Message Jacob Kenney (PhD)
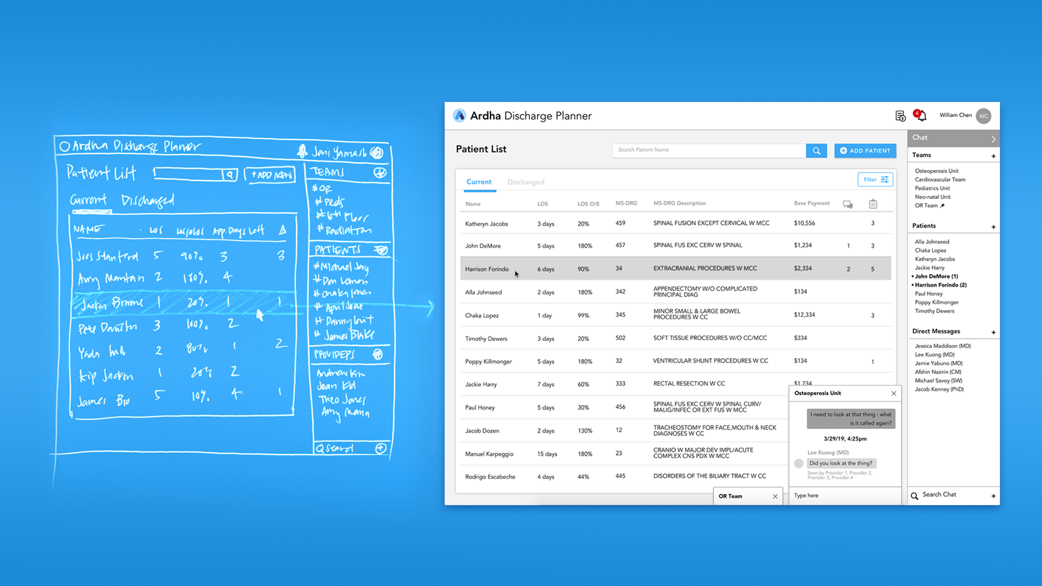 click(939, 389)
